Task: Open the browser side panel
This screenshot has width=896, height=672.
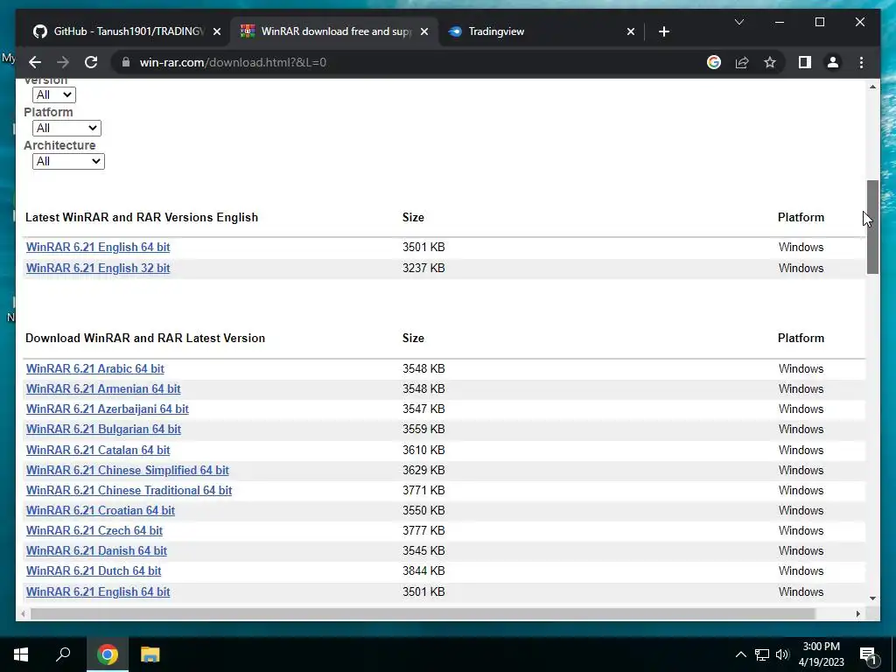Action: (805, 62)
